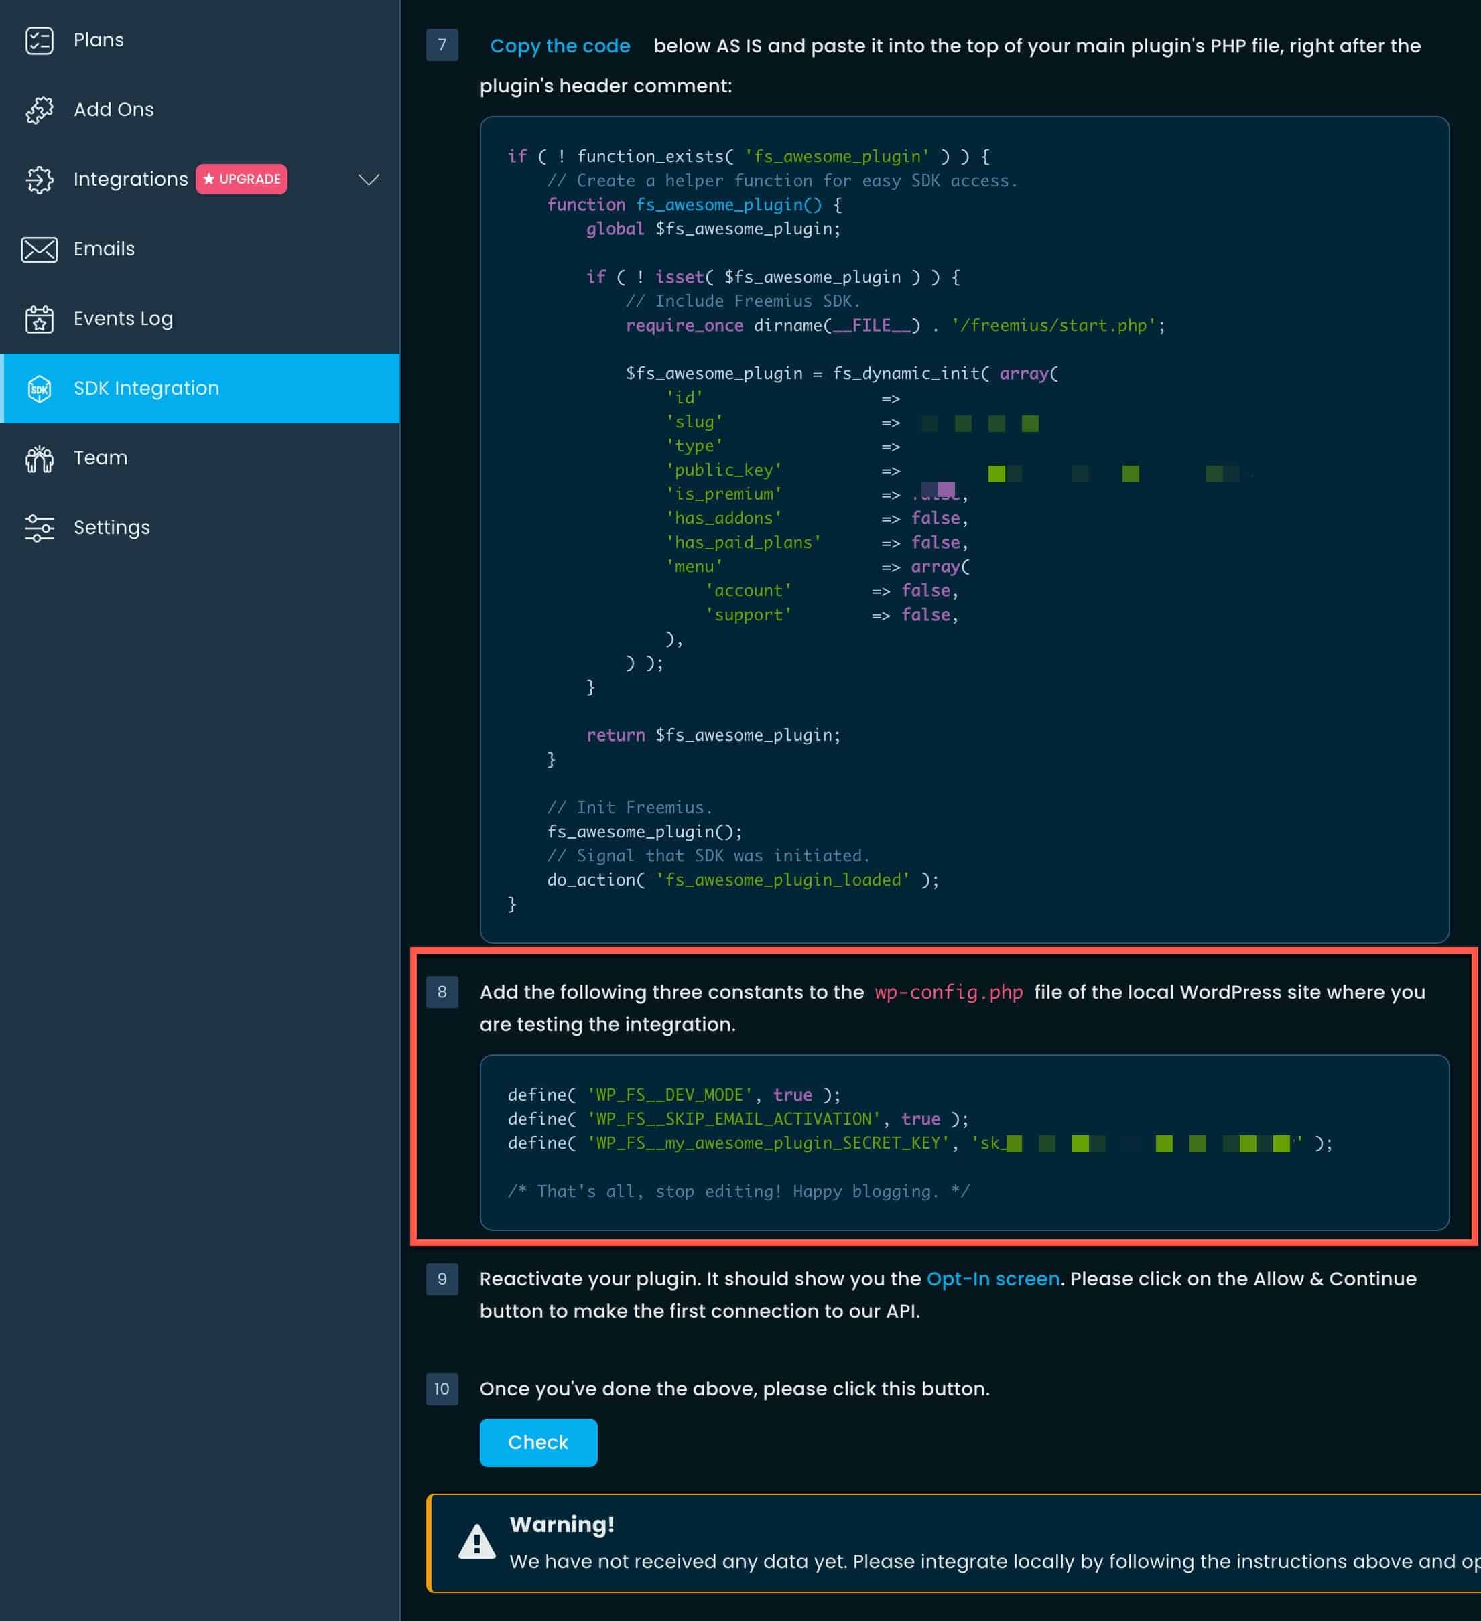Click the Check button

[x=538, y=1443]
